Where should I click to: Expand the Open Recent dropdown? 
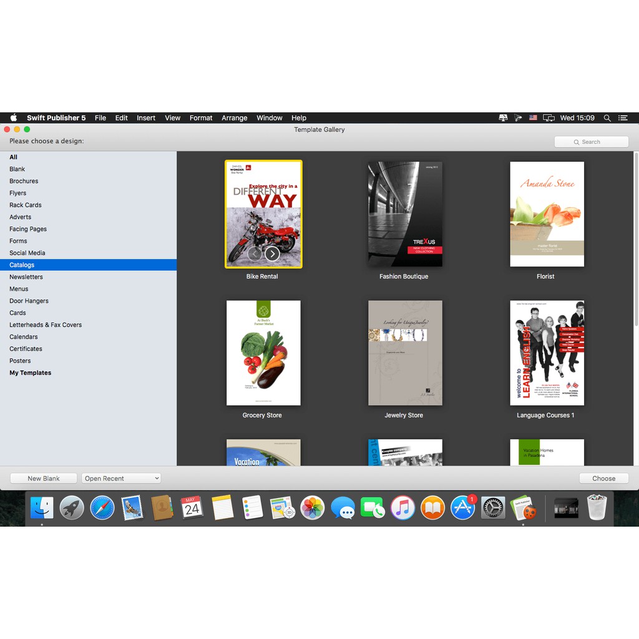tap(121, 479)
